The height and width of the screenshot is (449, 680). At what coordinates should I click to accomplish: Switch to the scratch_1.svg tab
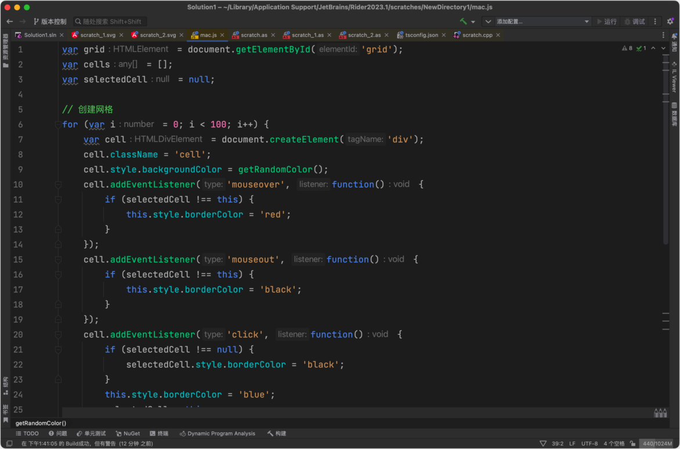[x=98, y=35]
